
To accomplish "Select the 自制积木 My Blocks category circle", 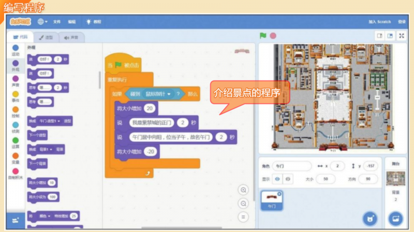I will pyautogui.click(x=16, y=171).
